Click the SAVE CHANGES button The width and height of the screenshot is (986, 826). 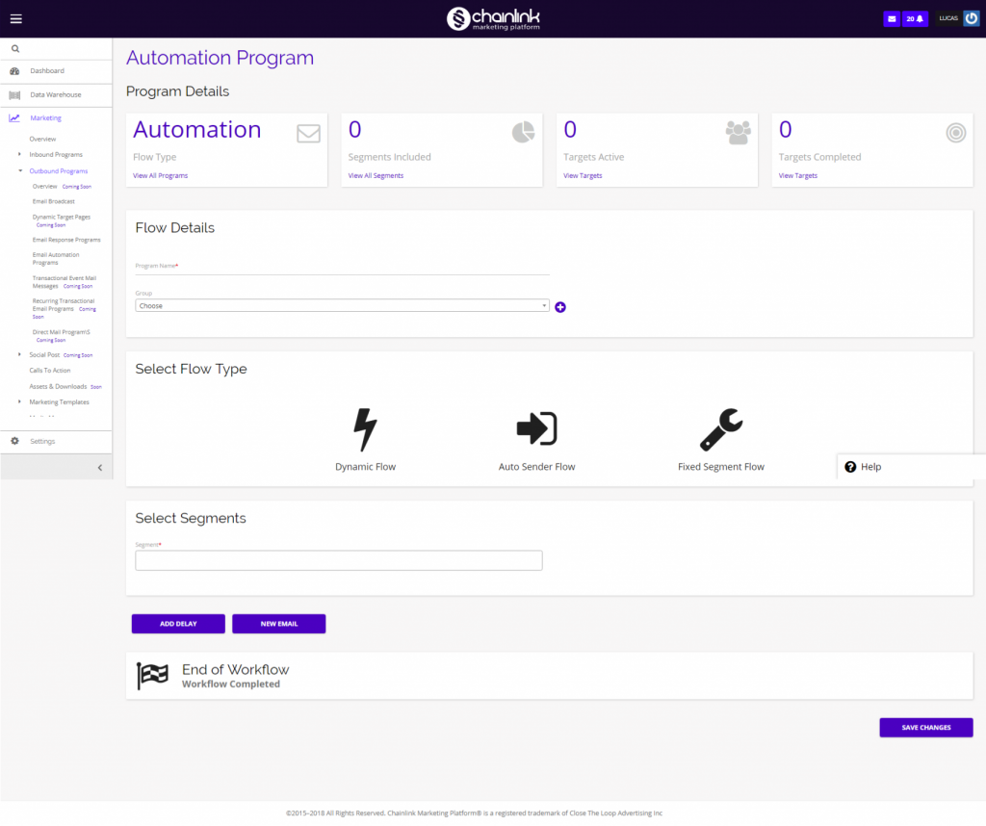click(x=925, y=727)
